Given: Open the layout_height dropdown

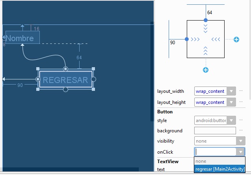Looking at the screenshot, I should click(x=232, y=102).
